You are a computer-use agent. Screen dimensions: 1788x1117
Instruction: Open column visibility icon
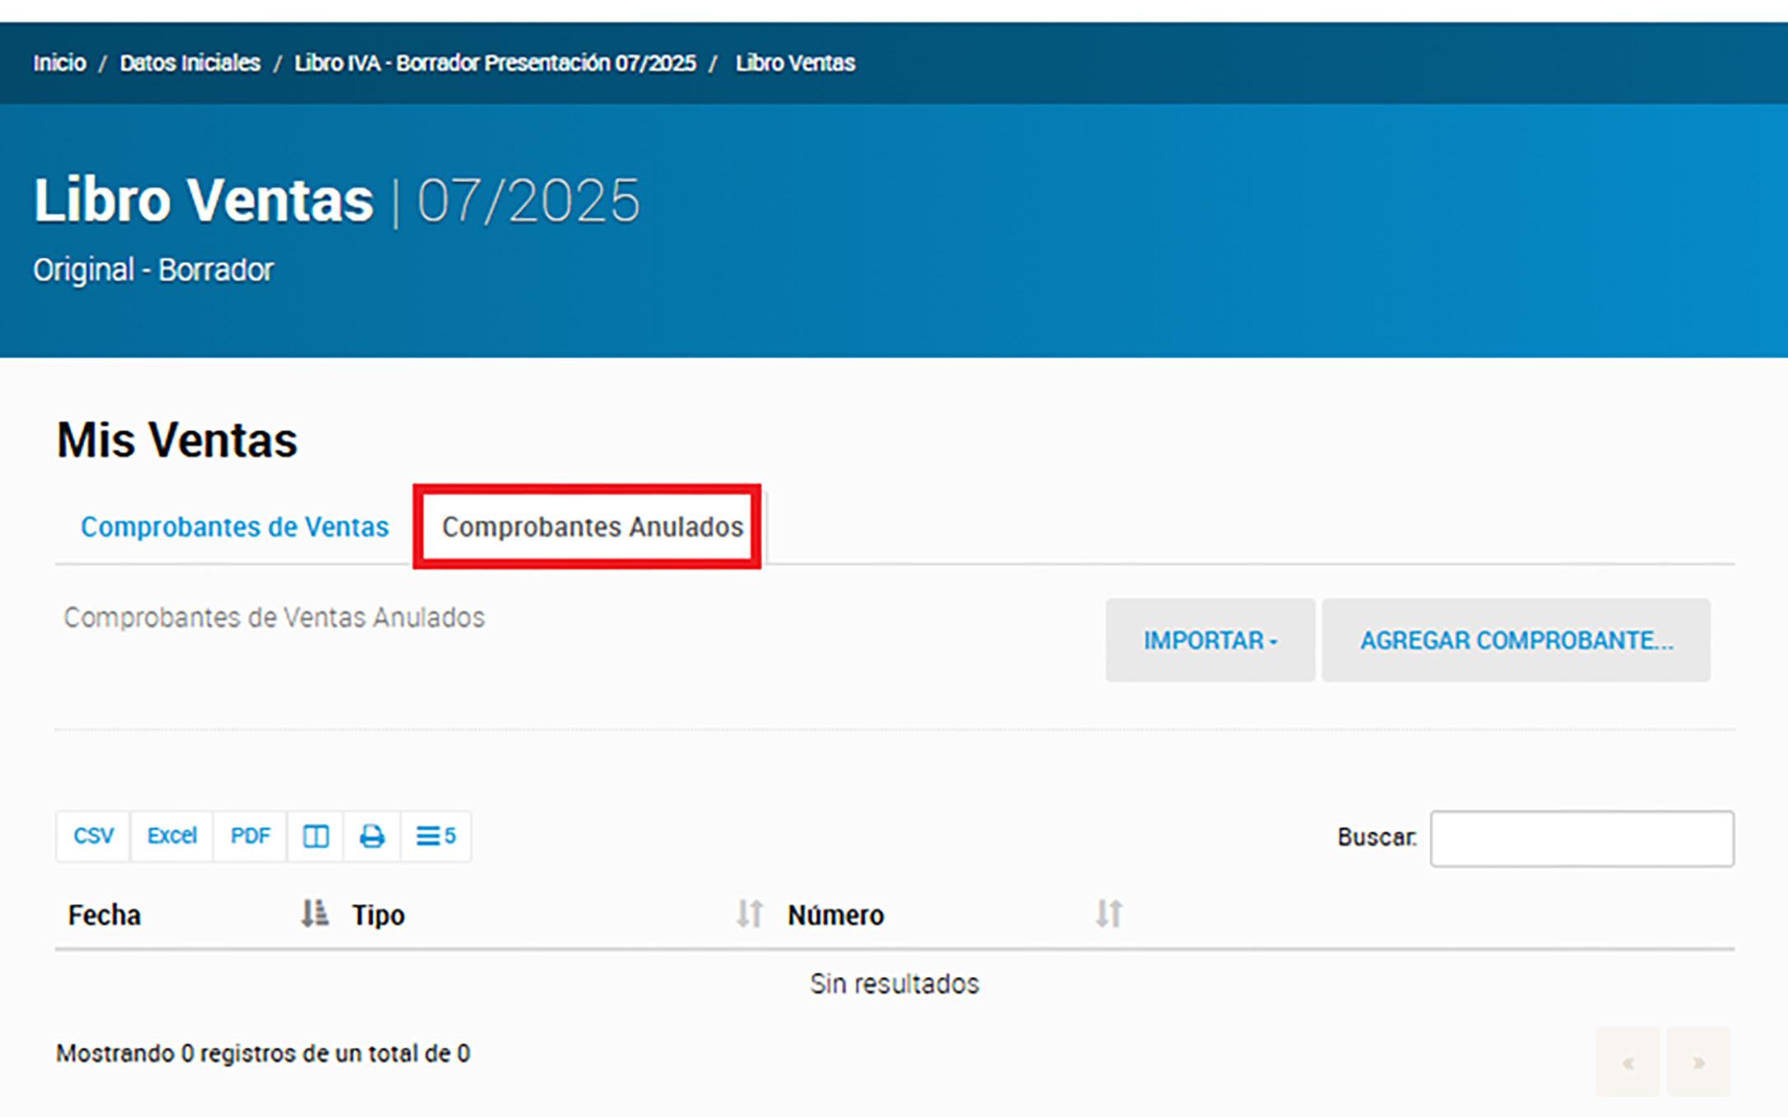point(316,836)
